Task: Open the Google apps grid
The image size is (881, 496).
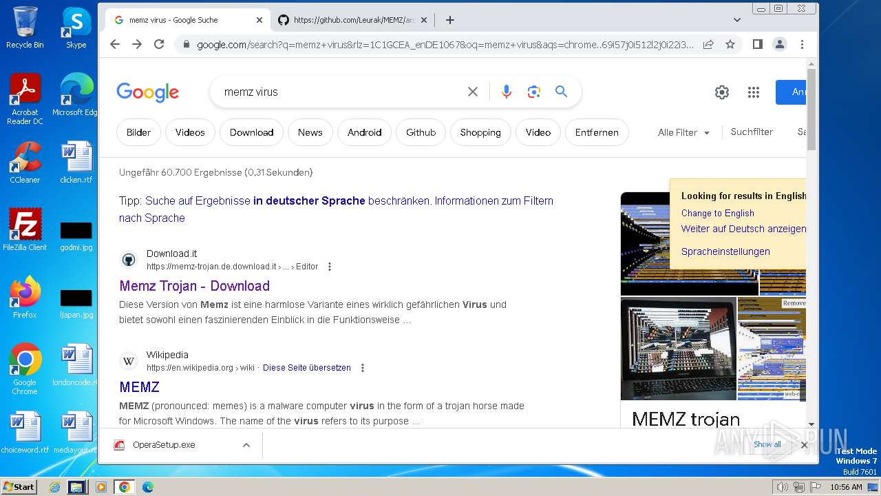Action: tap(754, 92)
